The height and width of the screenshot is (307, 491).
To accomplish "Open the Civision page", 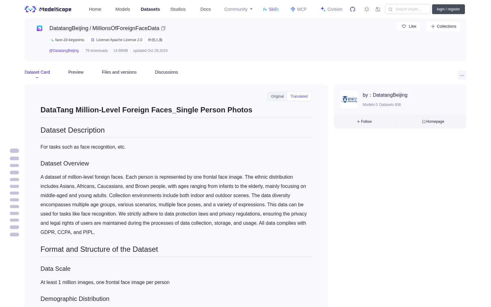I will click(331, 9).
